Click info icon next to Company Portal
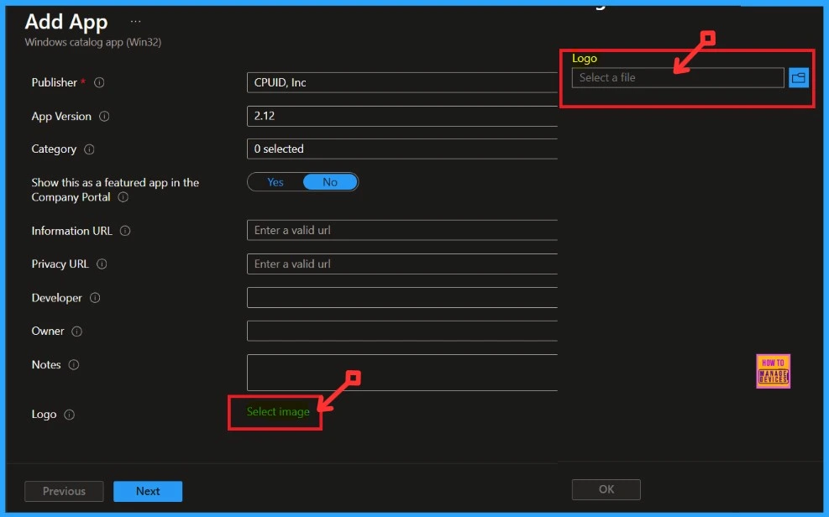Image resolution: width=829 pixels, height=517 pixels. tap(123, 197)
